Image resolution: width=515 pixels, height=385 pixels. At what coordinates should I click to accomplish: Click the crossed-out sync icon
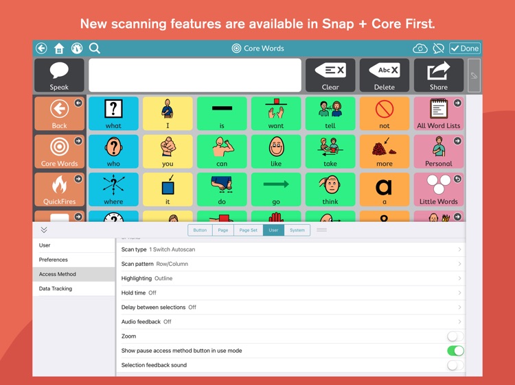438,49
